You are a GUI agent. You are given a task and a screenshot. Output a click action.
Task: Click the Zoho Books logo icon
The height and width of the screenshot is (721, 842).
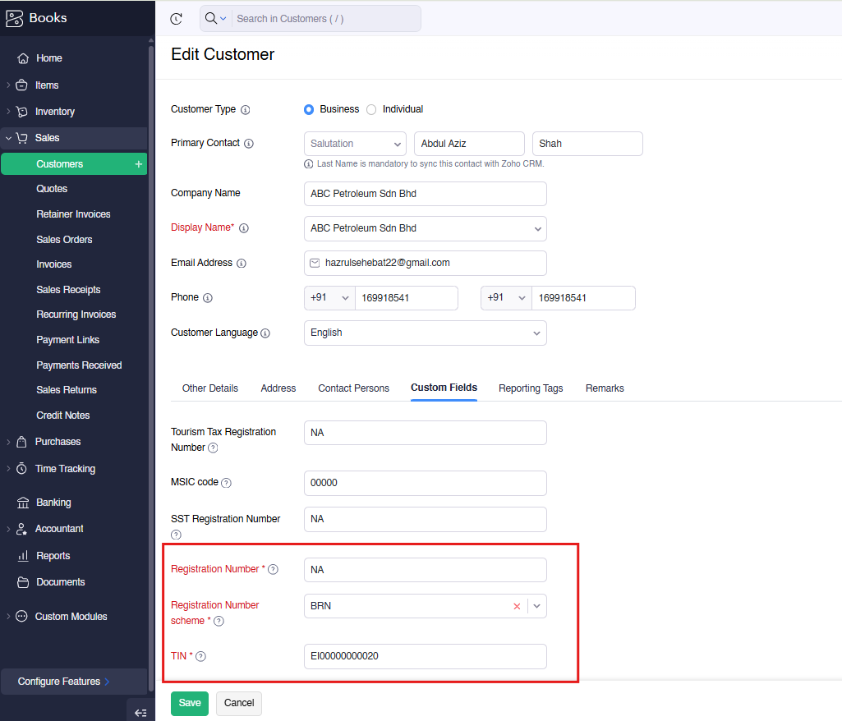14,18
